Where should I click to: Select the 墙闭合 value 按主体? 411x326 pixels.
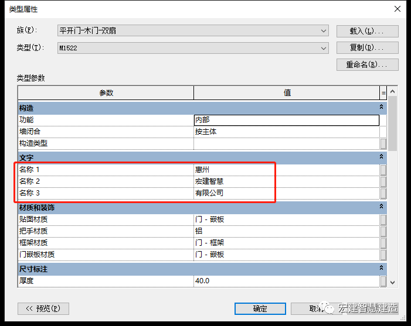[287, 132]
